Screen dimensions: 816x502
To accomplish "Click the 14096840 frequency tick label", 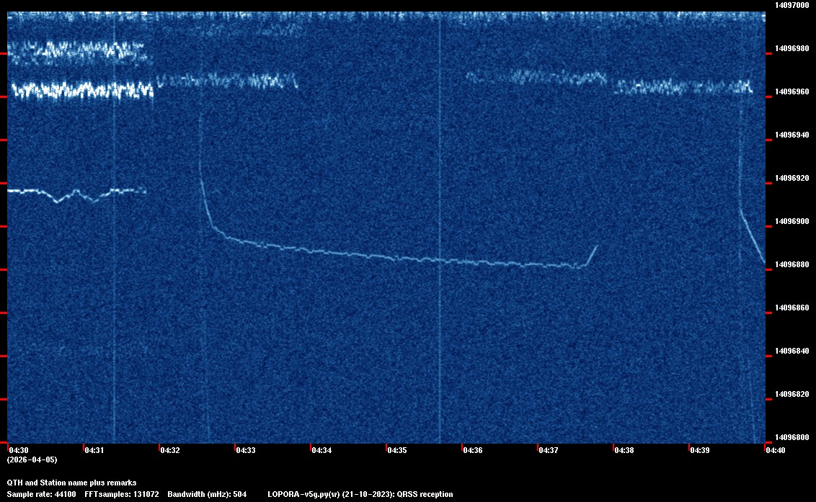I will point(792,351).
